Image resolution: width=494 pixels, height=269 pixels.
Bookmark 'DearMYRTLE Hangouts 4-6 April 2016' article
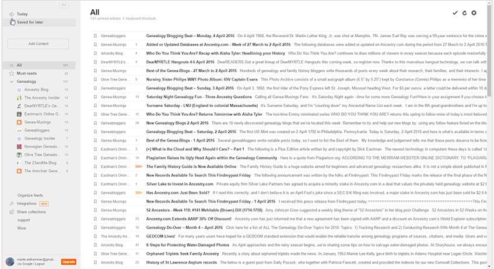coord(95,62)
